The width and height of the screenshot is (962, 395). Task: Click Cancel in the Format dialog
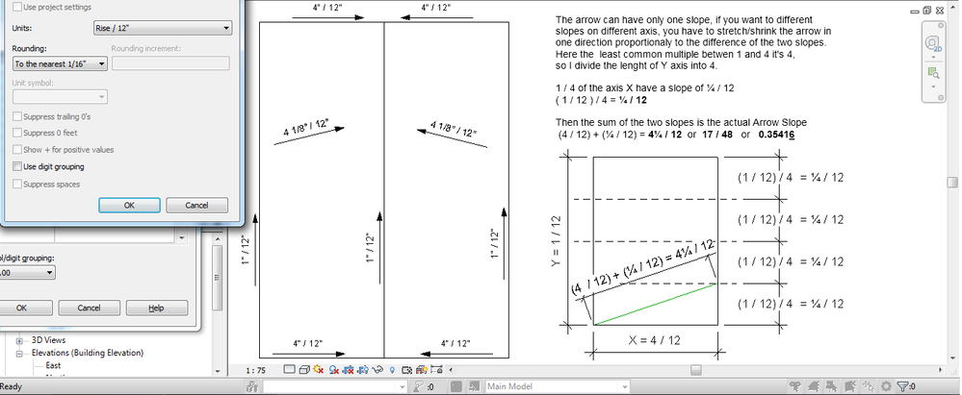pos(197,205)
